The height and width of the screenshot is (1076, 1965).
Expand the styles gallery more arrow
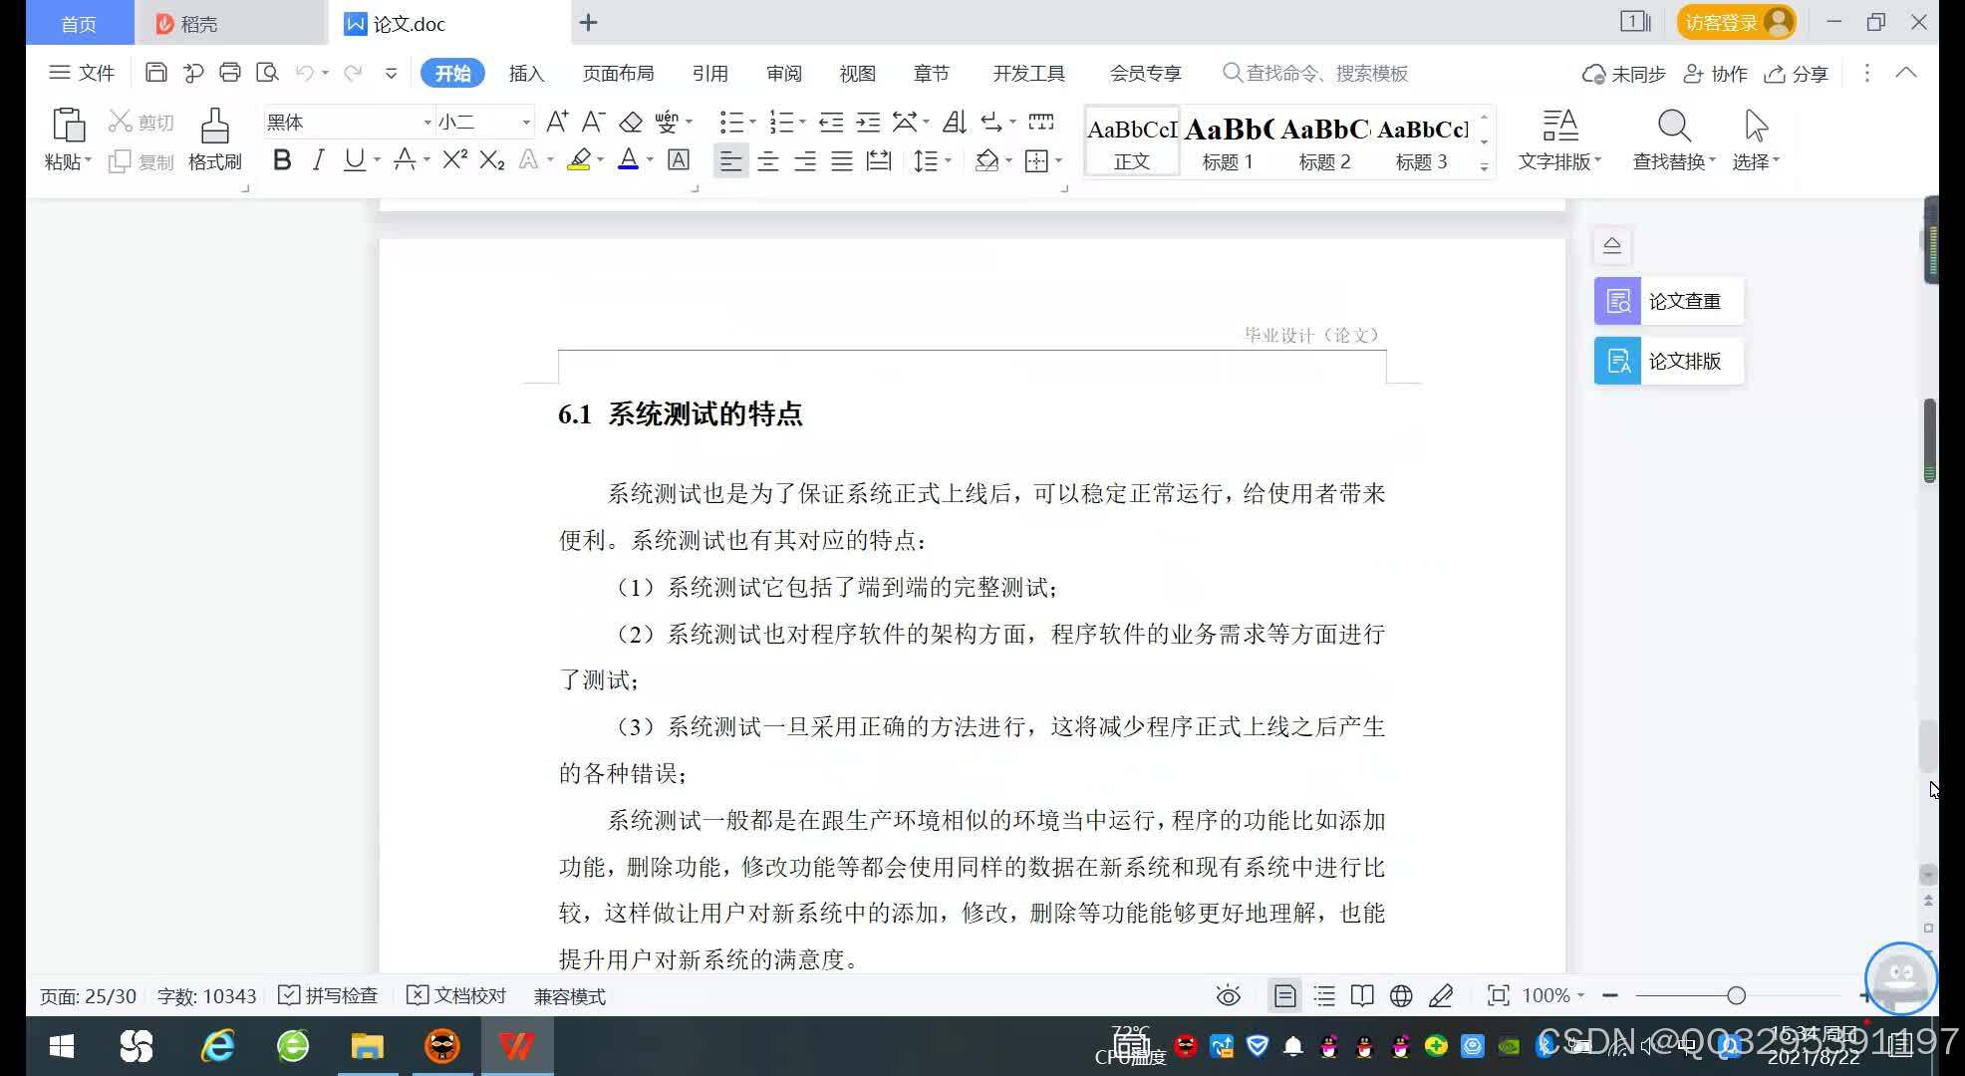tap(1484, 166)
